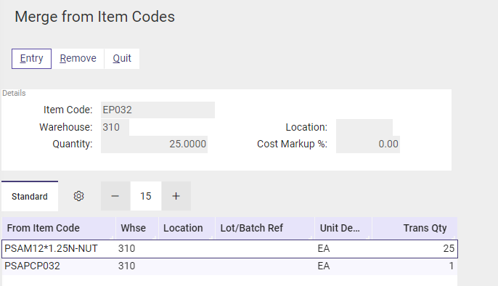Click the Location column header in grid
Viewport: 498px width, 286px height.
coord(187,228)
